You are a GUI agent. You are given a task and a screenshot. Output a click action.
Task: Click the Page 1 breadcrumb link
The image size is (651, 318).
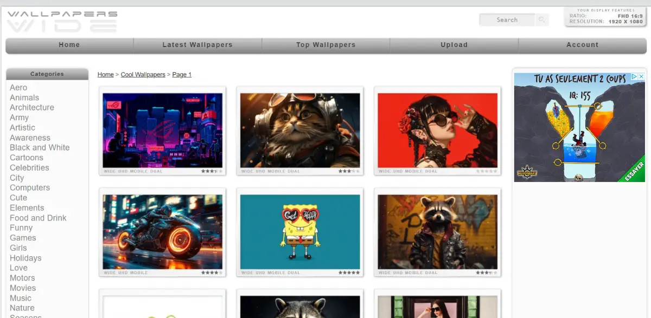point(182,75)
